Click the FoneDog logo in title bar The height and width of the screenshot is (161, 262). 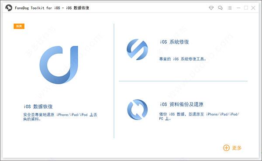click(x=9, y=8)
